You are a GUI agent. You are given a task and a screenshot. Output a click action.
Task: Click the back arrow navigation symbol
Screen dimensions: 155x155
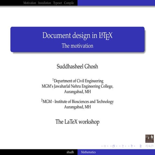(x=147, y=146)
